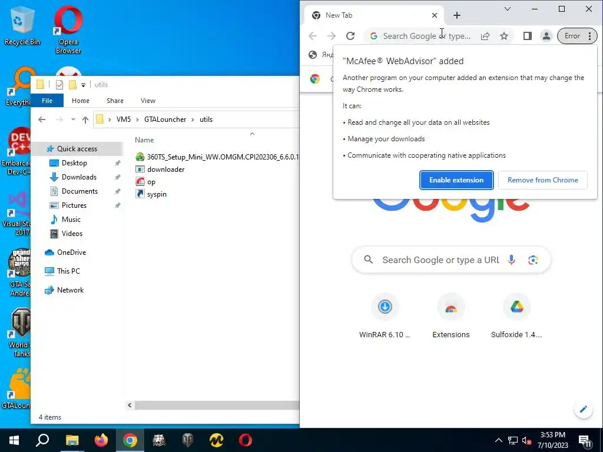The image size is (603, 452).
Task: Click horizontal scrollbar left arrow
Action: point(130,405)
